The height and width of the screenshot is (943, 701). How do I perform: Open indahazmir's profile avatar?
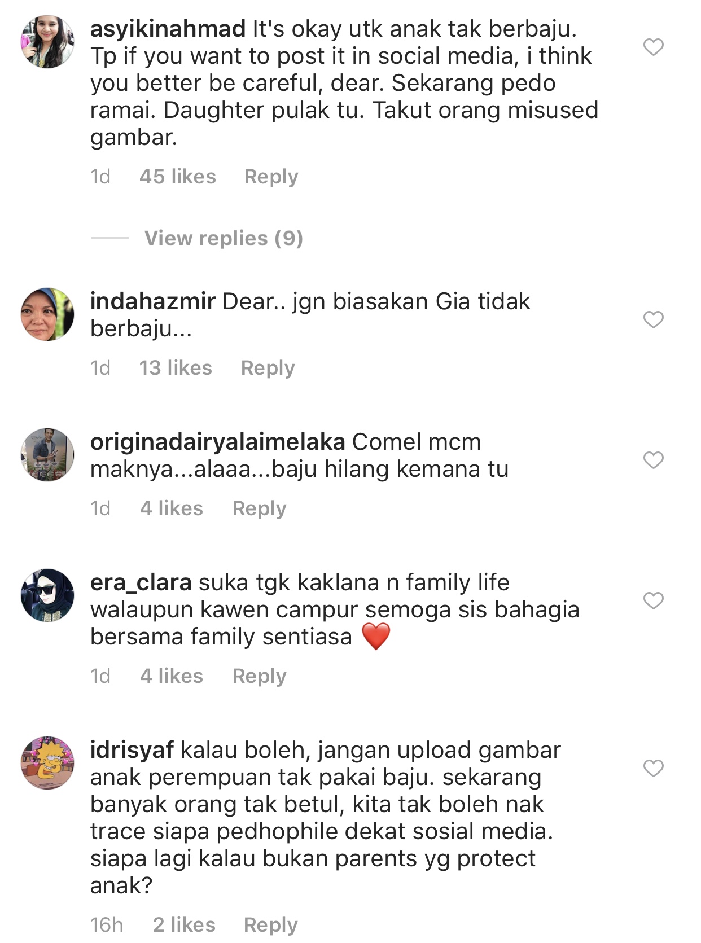click(47, 314)
